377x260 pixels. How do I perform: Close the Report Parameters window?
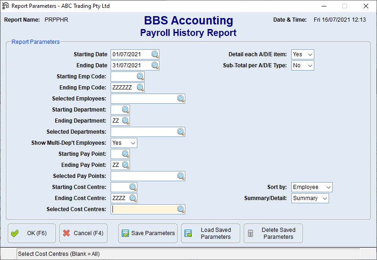[365, 6]
